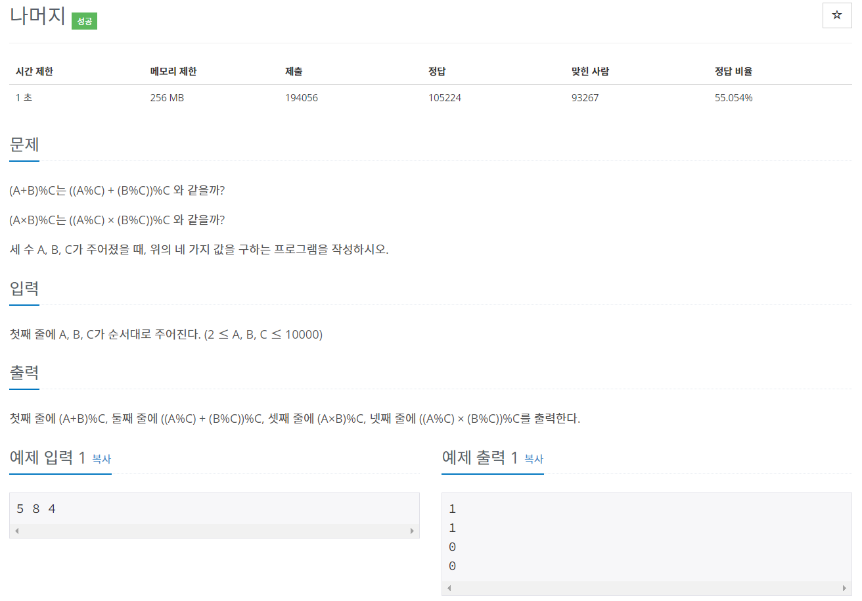The width and height of the screenshot is (862, 601).
Task: Click the green 성공 badge
Action: pyautogui.click(x=84, y=21)
